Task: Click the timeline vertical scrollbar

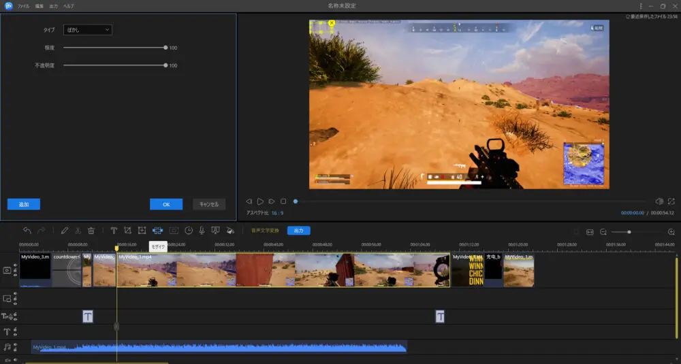Action: tap(676, 297)
